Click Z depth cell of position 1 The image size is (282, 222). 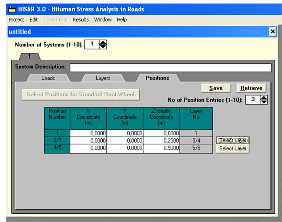162,133
